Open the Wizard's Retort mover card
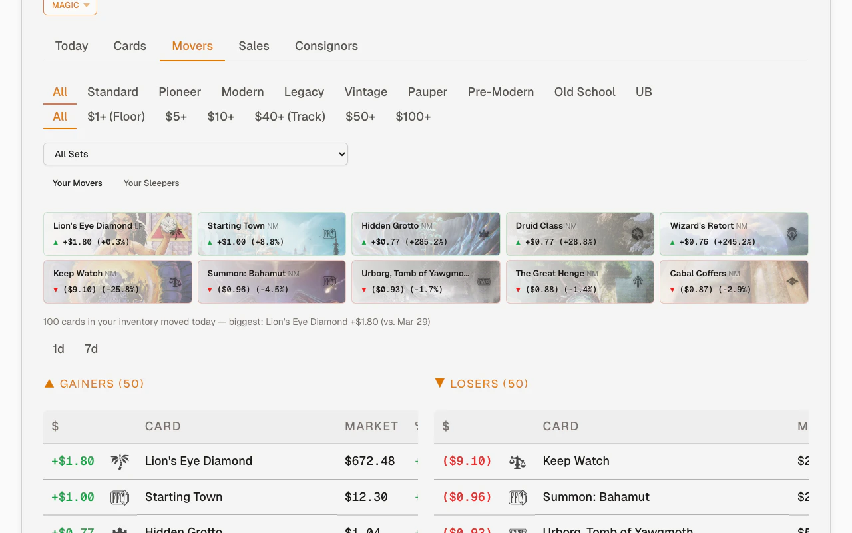This screenshot has height=533, width=852. click(734, 234)
